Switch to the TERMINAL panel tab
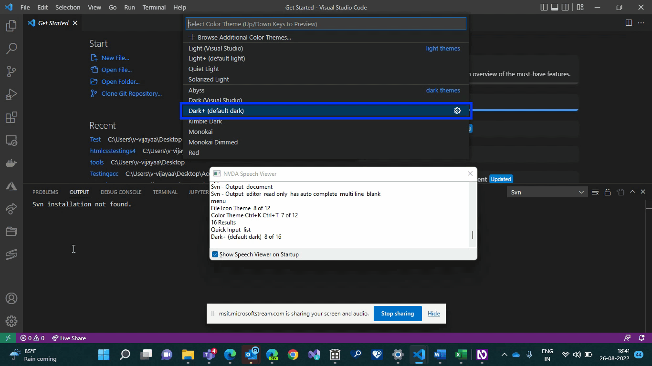 (x=165, y=192)
